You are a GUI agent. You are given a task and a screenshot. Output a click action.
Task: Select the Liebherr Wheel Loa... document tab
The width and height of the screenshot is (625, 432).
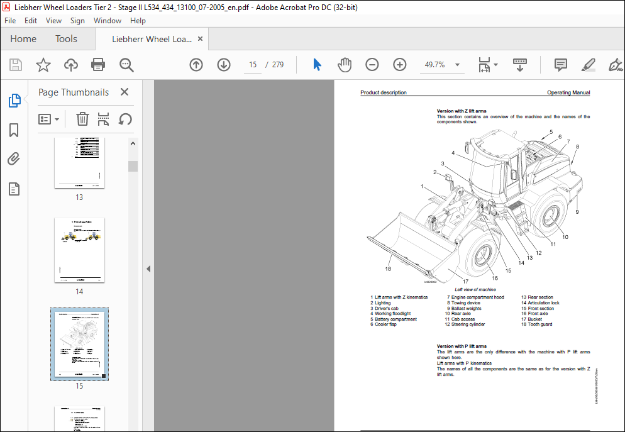152,39
